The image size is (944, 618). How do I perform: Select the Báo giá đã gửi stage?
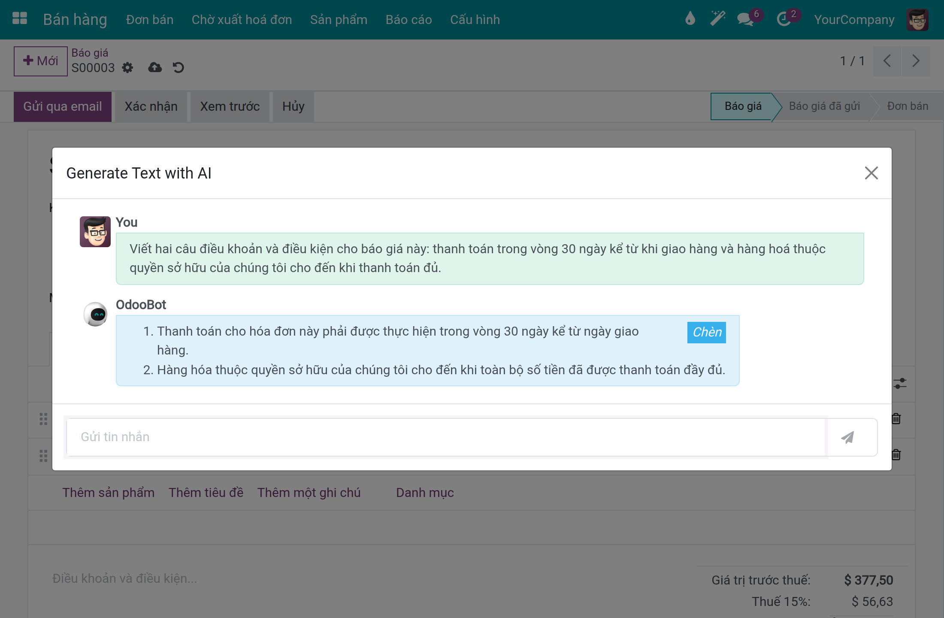[x=824, y=106]
